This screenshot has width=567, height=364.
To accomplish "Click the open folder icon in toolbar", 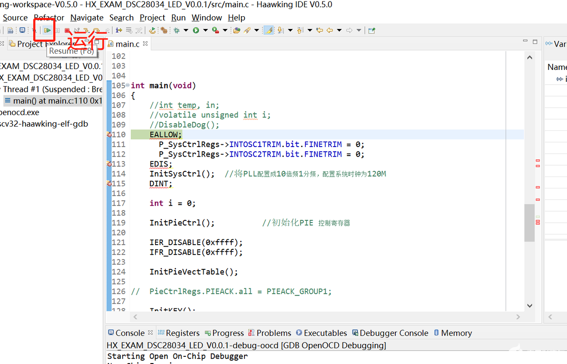I will click(x=237, y=30).
